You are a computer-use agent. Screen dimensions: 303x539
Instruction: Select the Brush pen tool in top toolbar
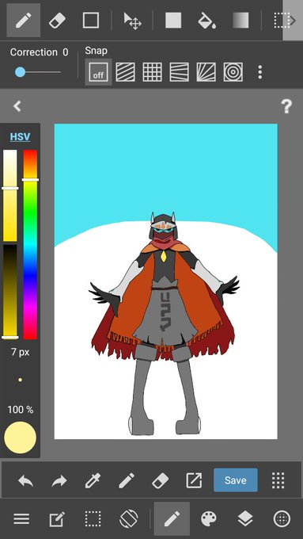tap(23, 21)
